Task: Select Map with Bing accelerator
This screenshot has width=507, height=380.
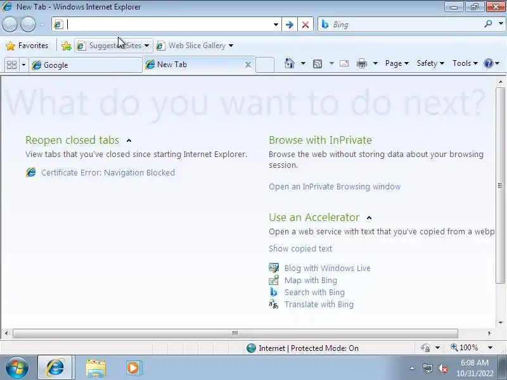Action: (x=311, y=280)
